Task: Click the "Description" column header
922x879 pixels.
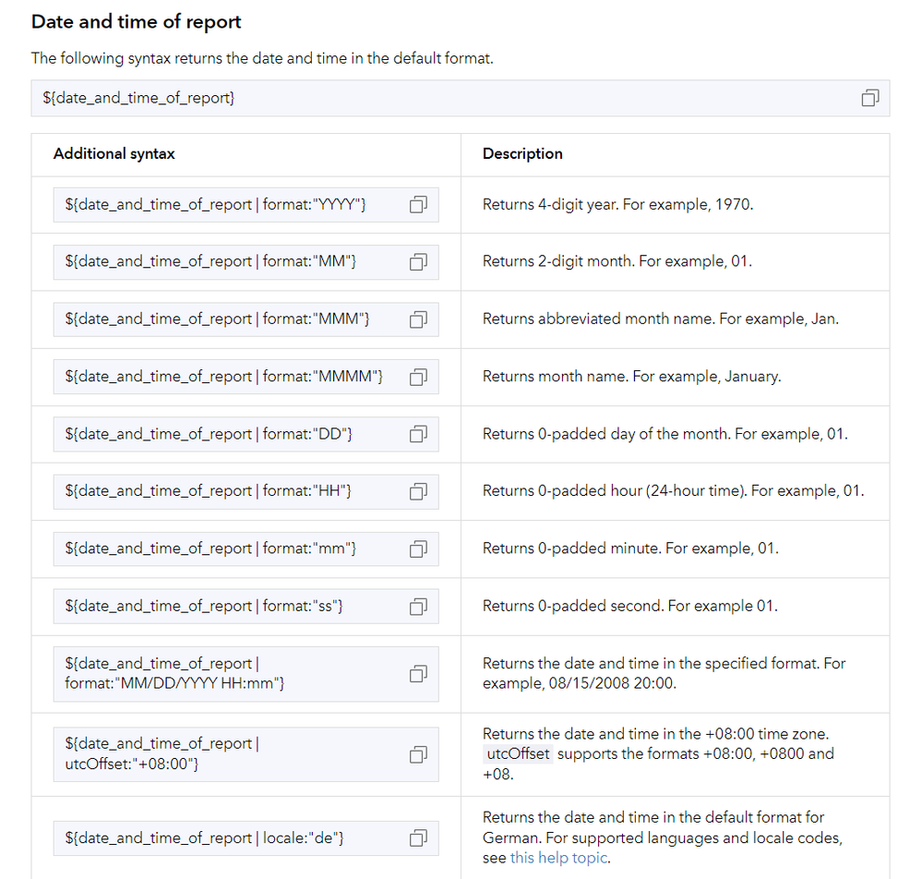Action: coord(522,154)
